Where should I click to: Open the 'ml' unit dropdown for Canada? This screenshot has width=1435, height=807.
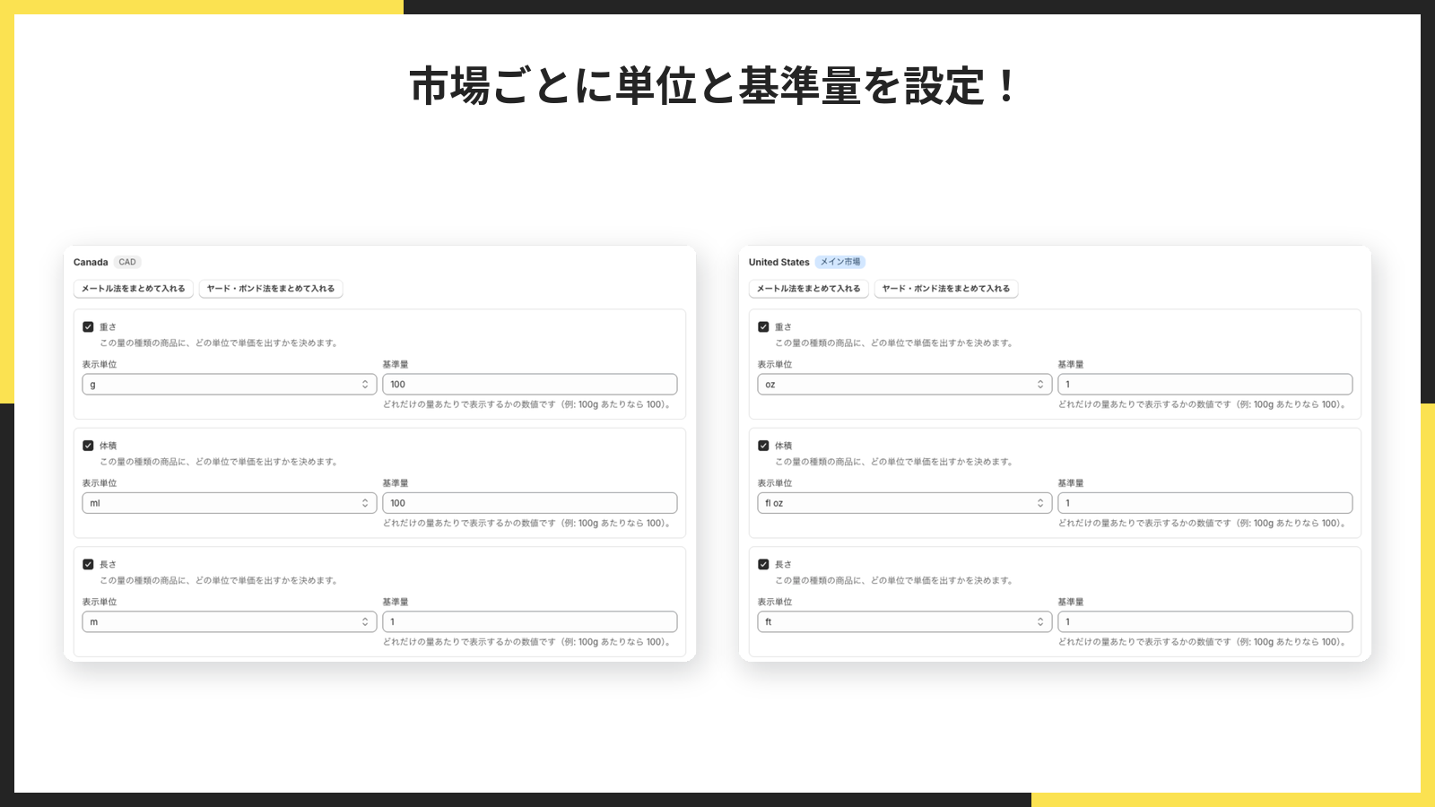pyautogui.click(x=230, y=503)
